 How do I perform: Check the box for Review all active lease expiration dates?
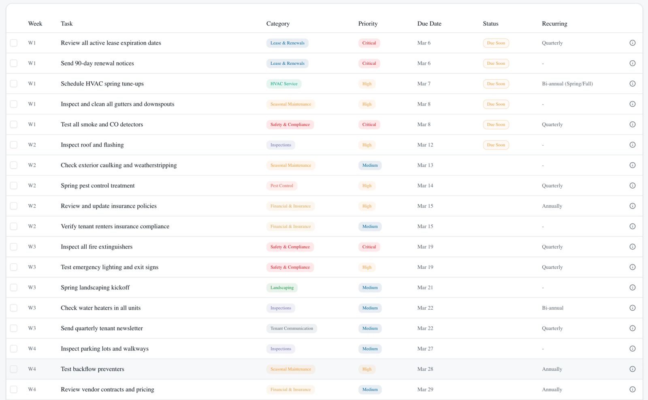pyautogui.click(x=14, y=43)
